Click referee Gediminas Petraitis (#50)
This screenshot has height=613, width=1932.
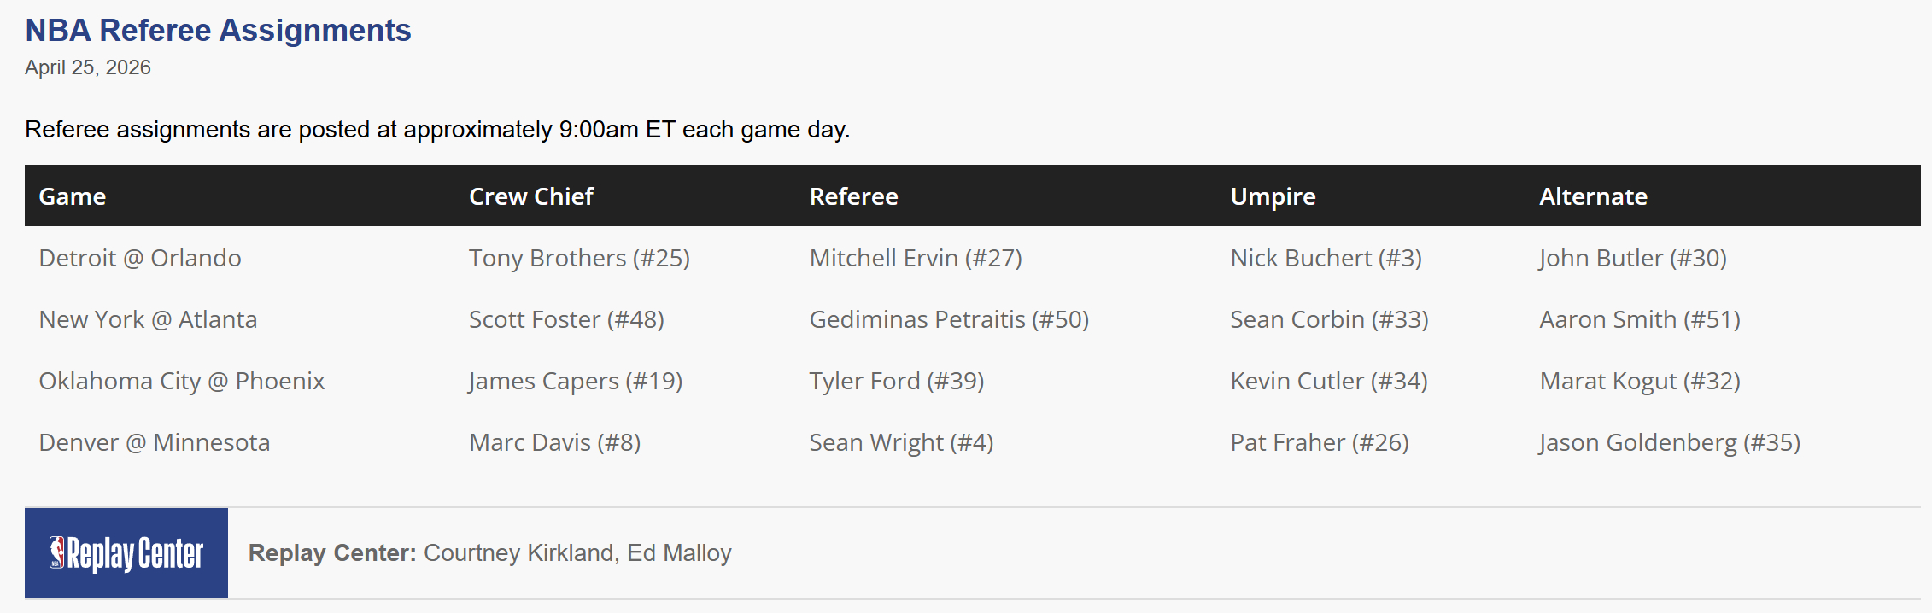949,319
